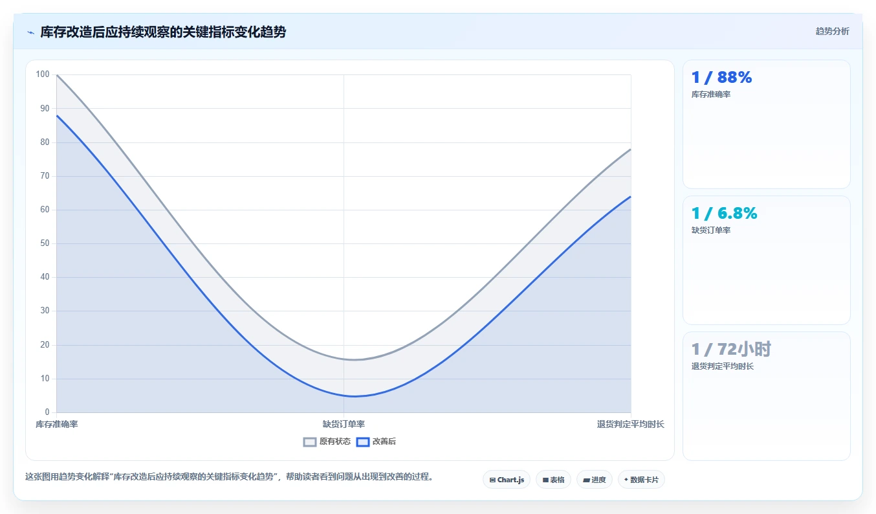Click the 退货判定平均时长 x-axis label
The image size is (876, 514).
[x=631, y=424]
